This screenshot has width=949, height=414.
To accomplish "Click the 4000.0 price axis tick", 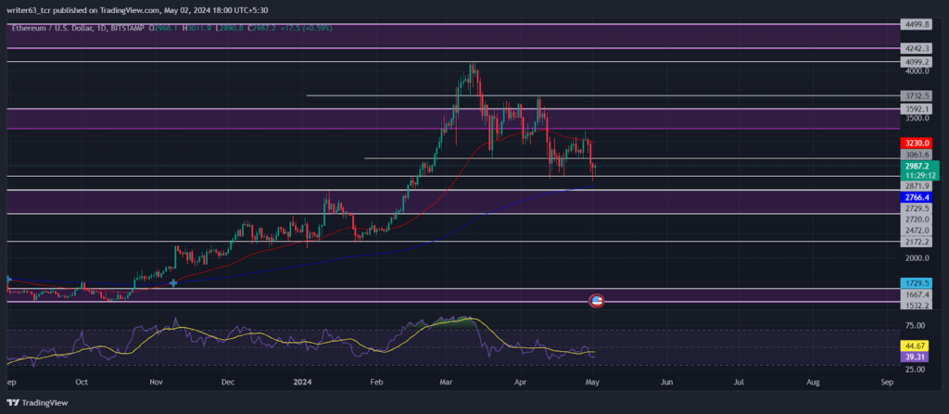I will point(917,70).
